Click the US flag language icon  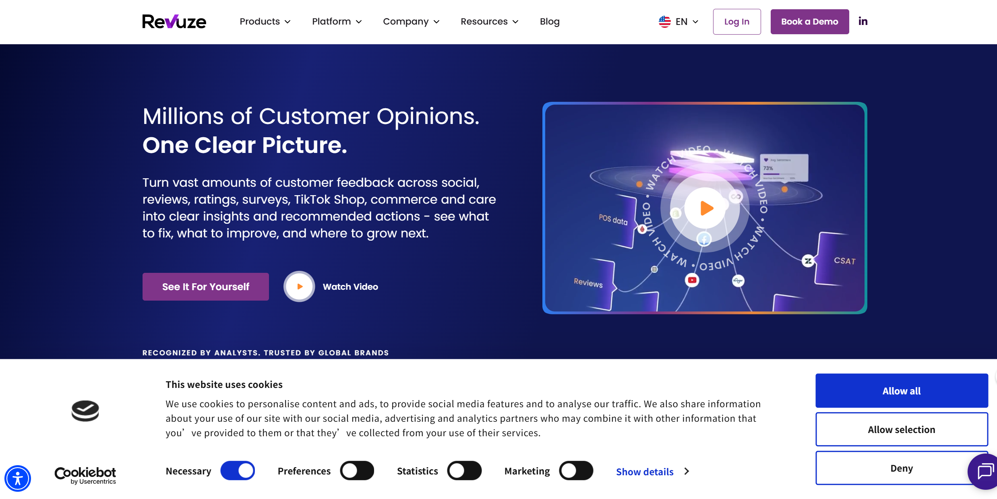tap(664, 22)
